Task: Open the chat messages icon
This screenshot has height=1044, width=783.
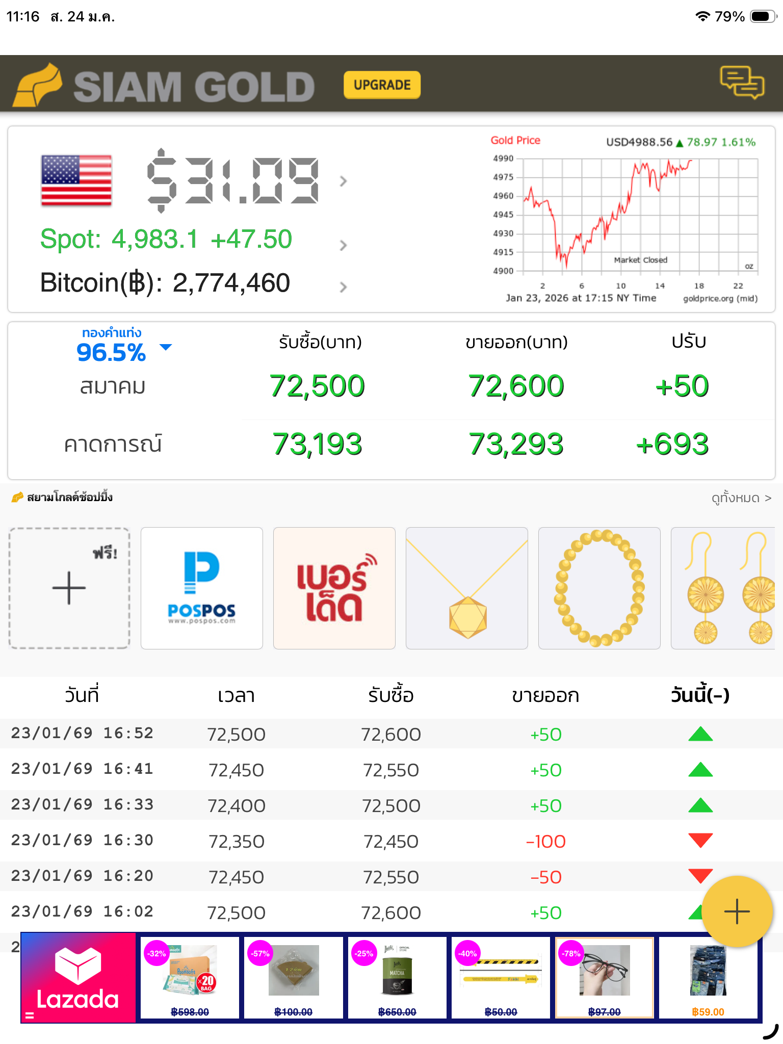Action: 742,82
